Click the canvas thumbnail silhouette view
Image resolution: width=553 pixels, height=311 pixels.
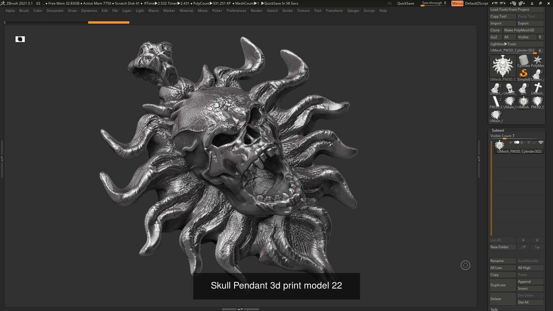(20, 39)
